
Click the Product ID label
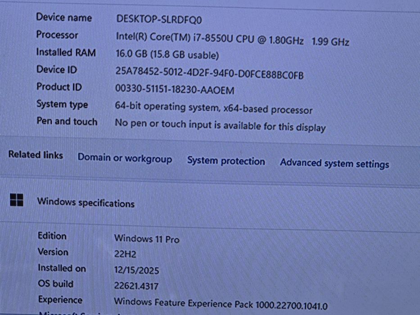click(x=59, y=87)
